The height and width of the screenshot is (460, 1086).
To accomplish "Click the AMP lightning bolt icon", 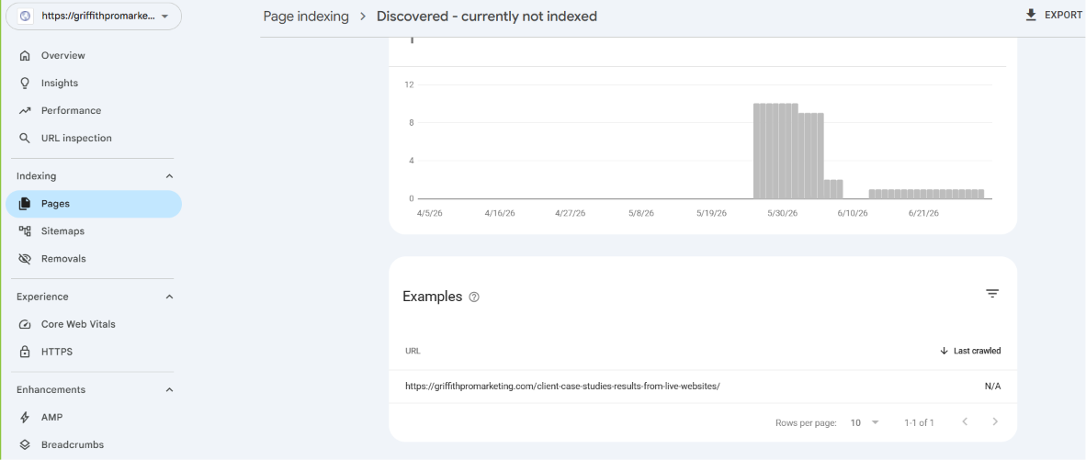I will click(x=25, y=418).
